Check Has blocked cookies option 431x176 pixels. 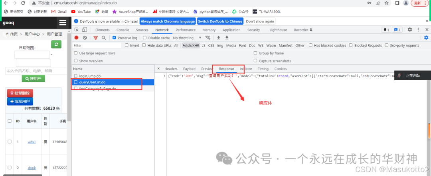click(310, 45)
